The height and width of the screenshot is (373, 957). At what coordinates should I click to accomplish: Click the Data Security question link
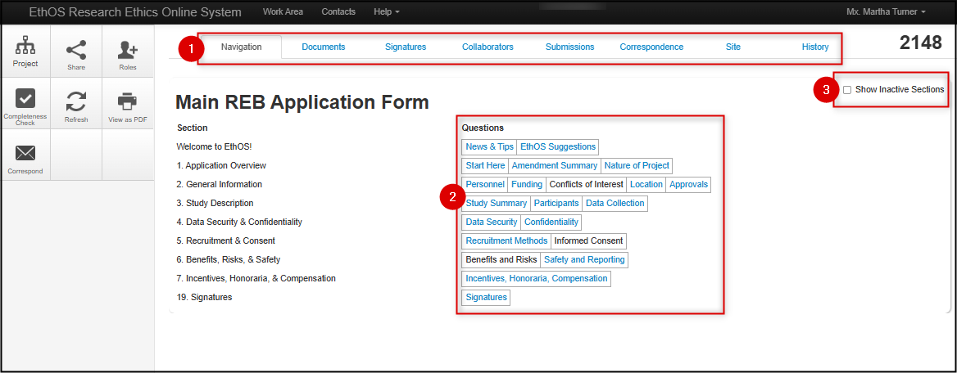[492, 222]
